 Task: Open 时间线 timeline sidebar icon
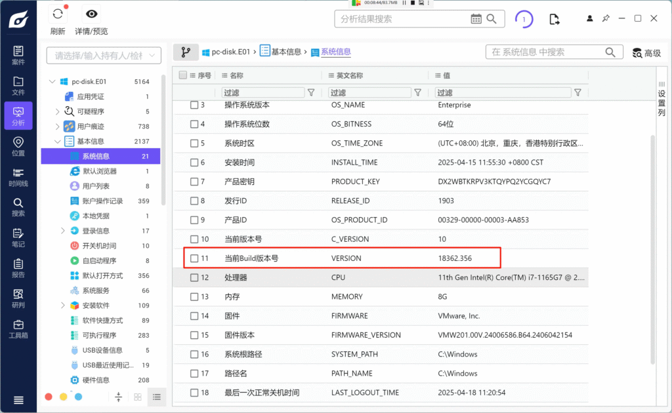[x=18, y=176]
